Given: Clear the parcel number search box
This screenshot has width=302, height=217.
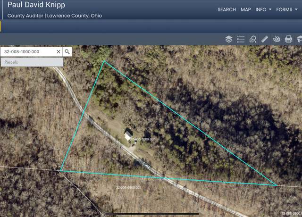Looking at the screenshot, I should coord(59,51).
